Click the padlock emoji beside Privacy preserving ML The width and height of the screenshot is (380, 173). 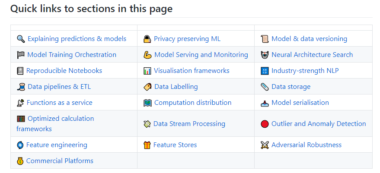(x=147, y=39)
